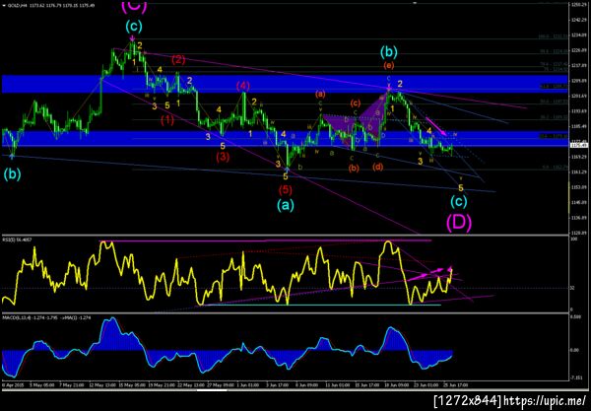
Task: Click the 11 Jun 01:00 time label
Action: click(x=338, y=385)
